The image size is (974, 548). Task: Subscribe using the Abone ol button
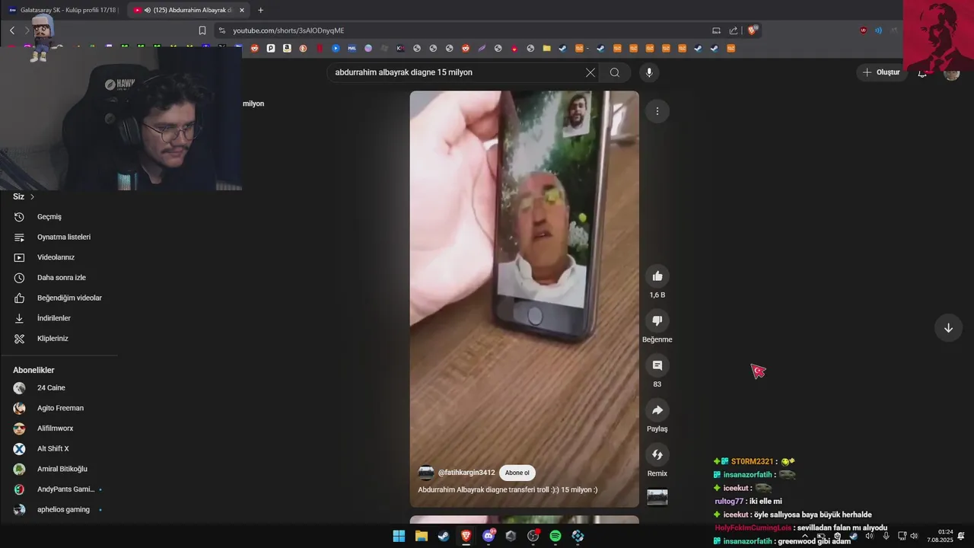tap(517, 473)
